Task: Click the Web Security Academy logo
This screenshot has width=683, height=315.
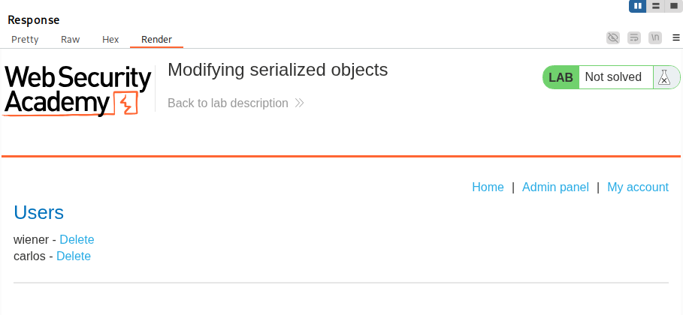Action: pos(78,90)
